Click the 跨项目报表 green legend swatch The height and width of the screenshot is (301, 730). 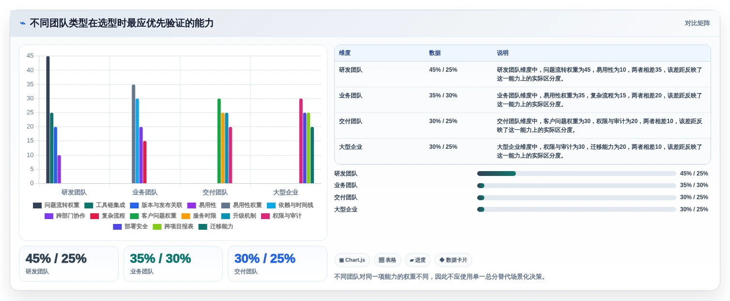coord(157,226)
